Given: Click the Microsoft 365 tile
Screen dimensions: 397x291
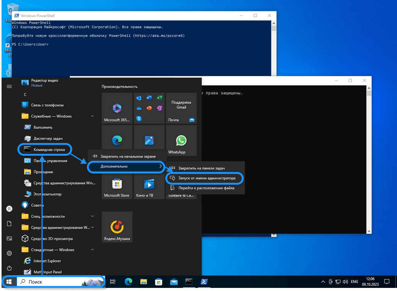Looking at the screenshot, I should 117,108.
